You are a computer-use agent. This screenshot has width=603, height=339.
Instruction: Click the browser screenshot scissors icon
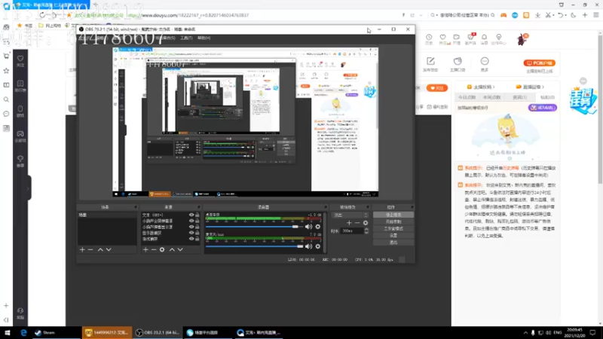(x=549, y=15)
